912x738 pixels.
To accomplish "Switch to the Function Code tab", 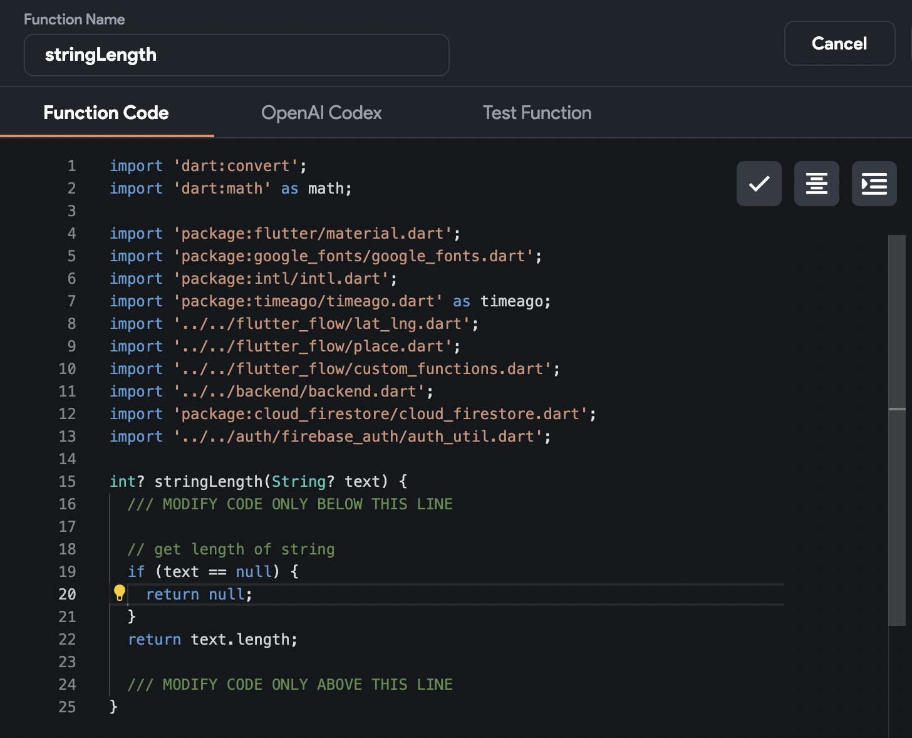I will 106,113.
